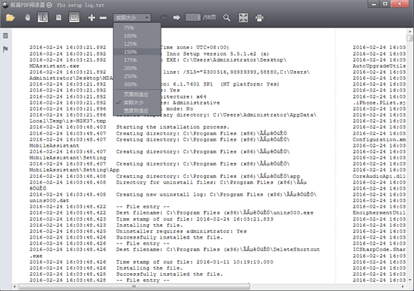Click the zoom in plus icon

pos(92,17)
